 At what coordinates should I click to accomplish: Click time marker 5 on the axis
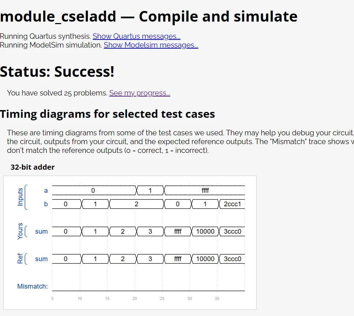(52, 299)
